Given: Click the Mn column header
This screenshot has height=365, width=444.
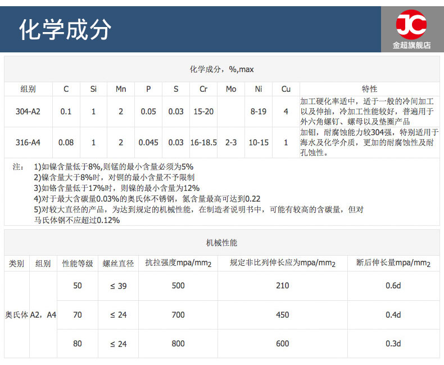Looking at the screenshot, I should 121,89.
